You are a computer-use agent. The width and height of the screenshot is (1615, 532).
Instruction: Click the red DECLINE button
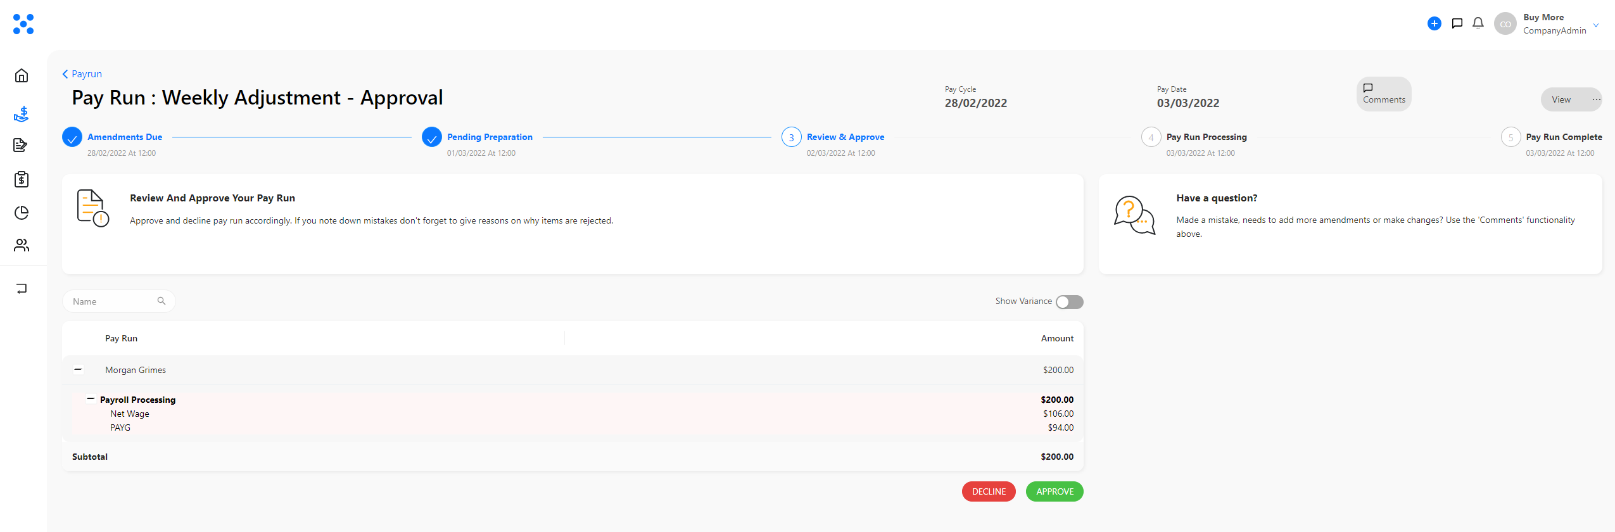(989, 491)
